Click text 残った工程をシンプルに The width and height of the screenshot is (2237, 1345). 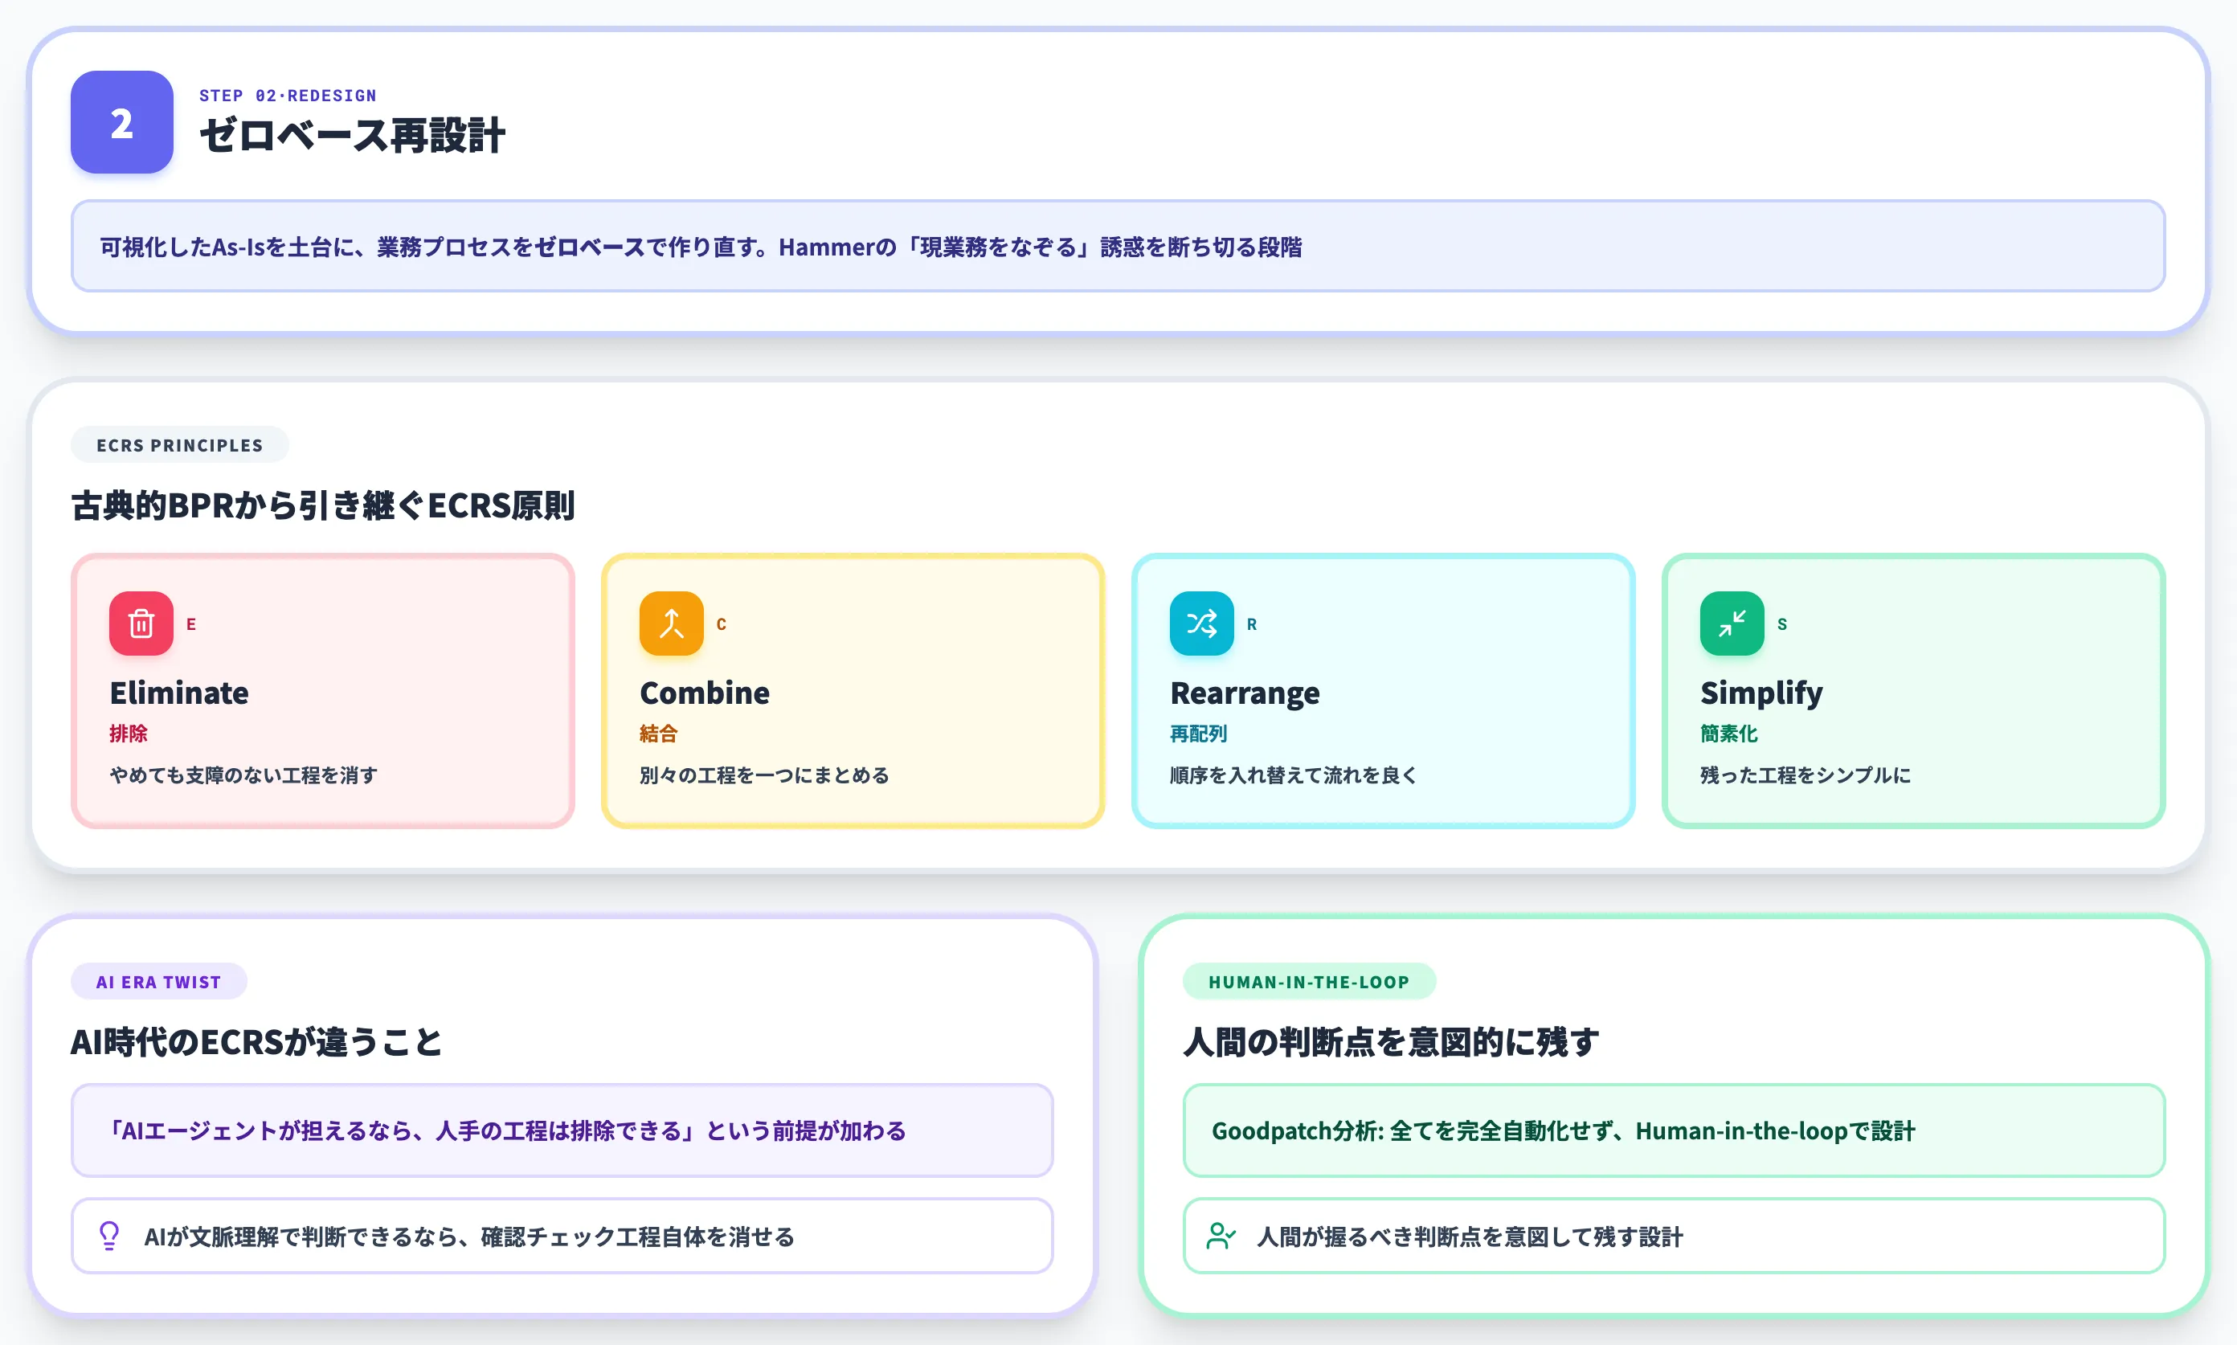pos(1805,775)
